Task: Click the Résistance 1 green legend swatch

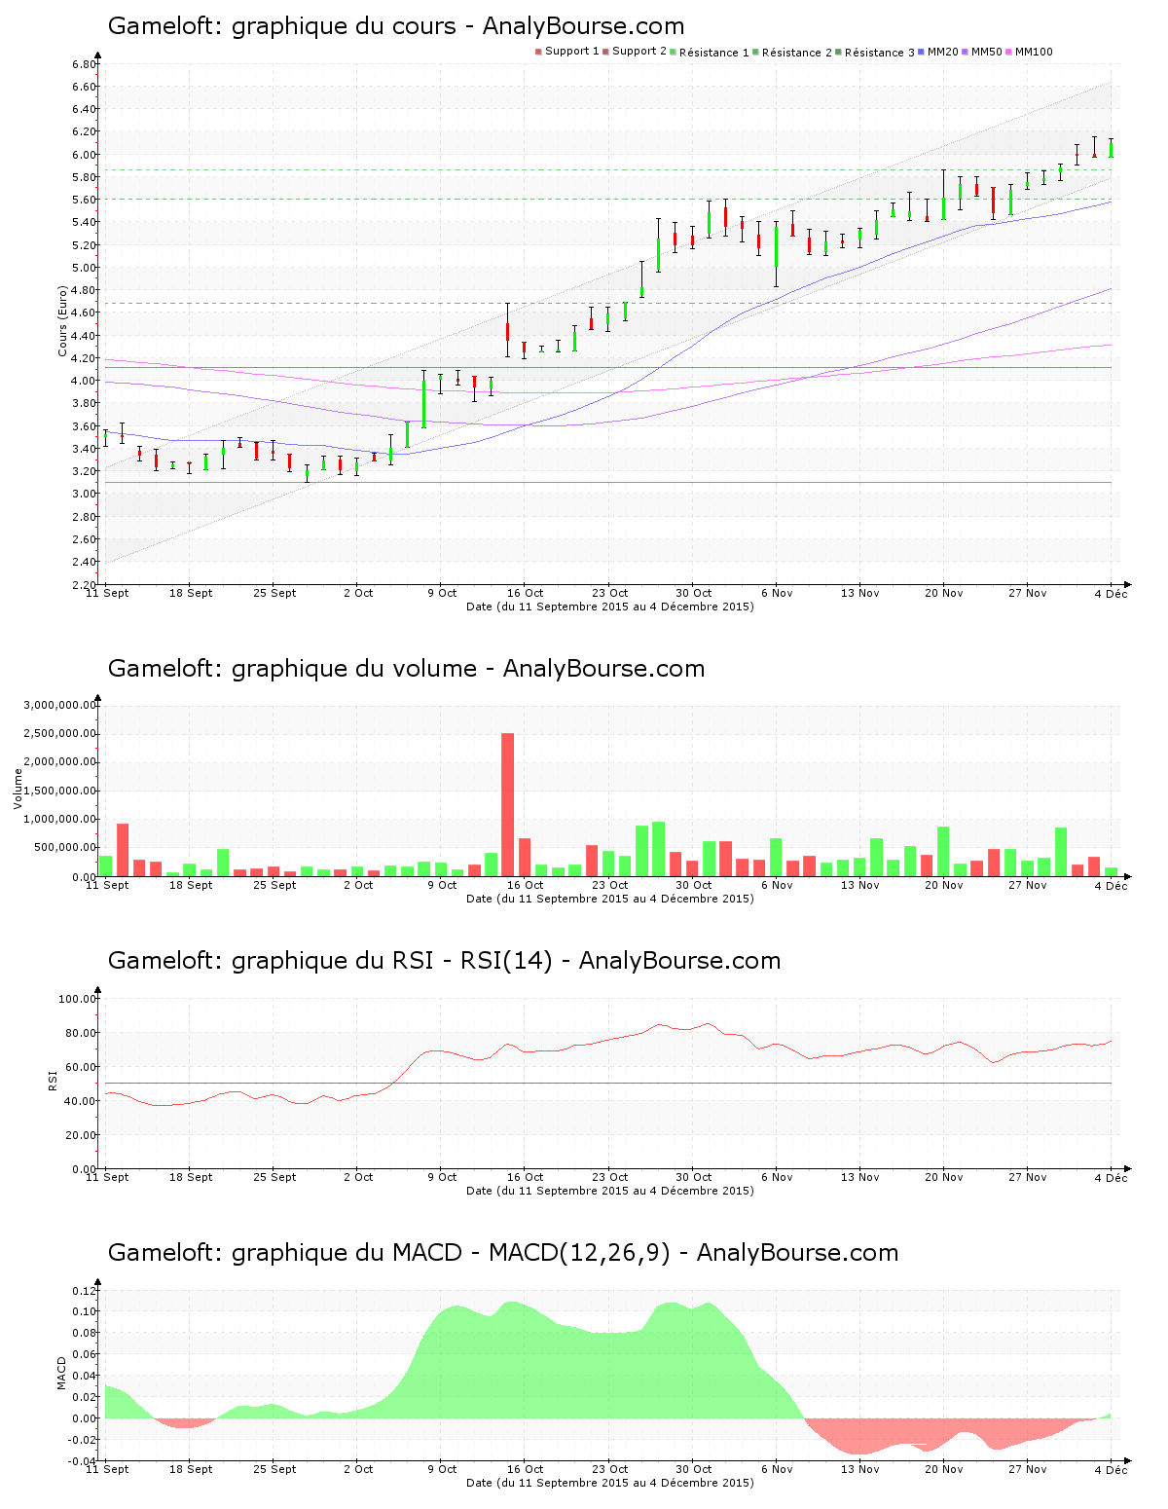Action: click(674, 52)
